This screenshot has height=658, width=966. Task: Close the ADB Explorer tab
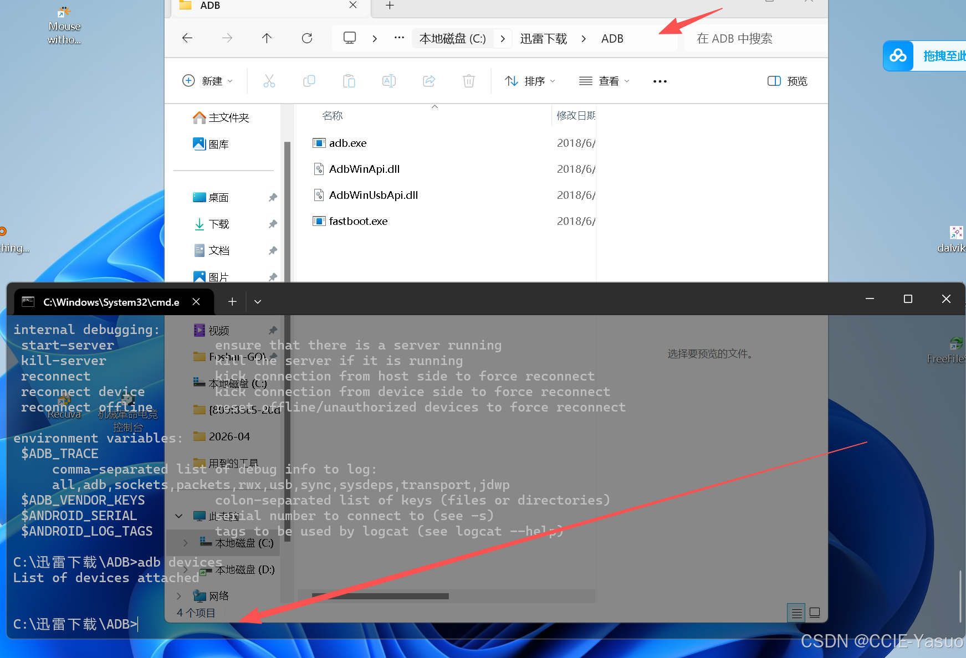(x=353, y=5)
